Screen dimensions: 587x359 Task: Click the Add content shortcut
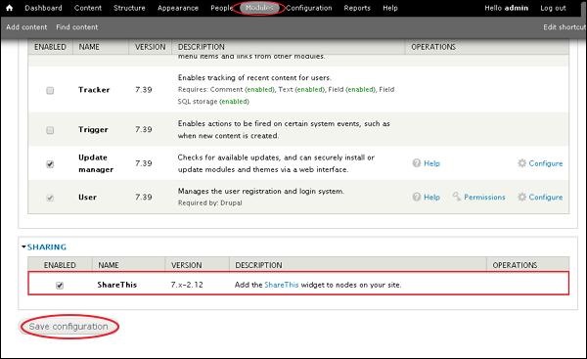(26, 27)
